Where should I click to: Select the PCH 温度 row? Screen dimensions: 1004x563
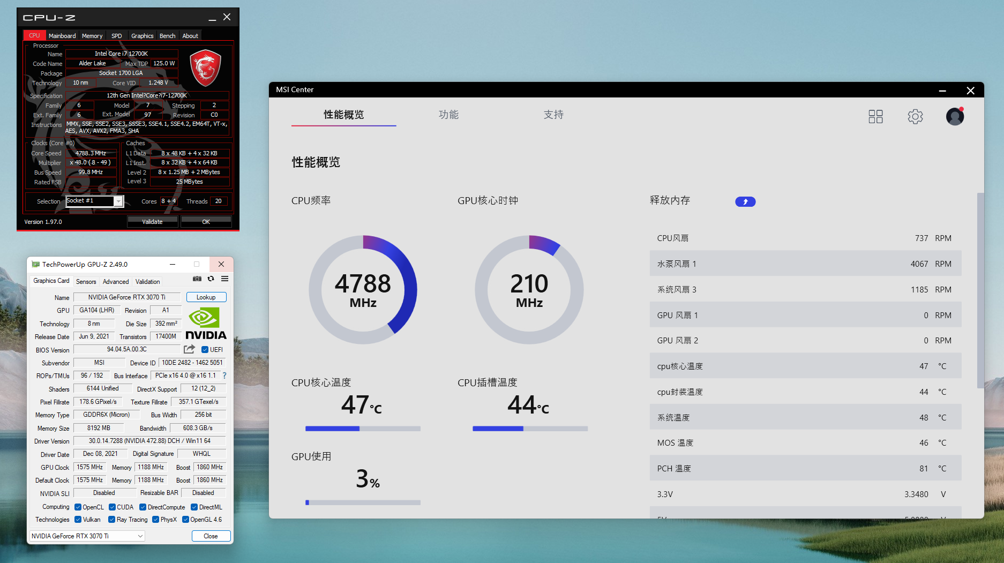click(x=805, y=468)
